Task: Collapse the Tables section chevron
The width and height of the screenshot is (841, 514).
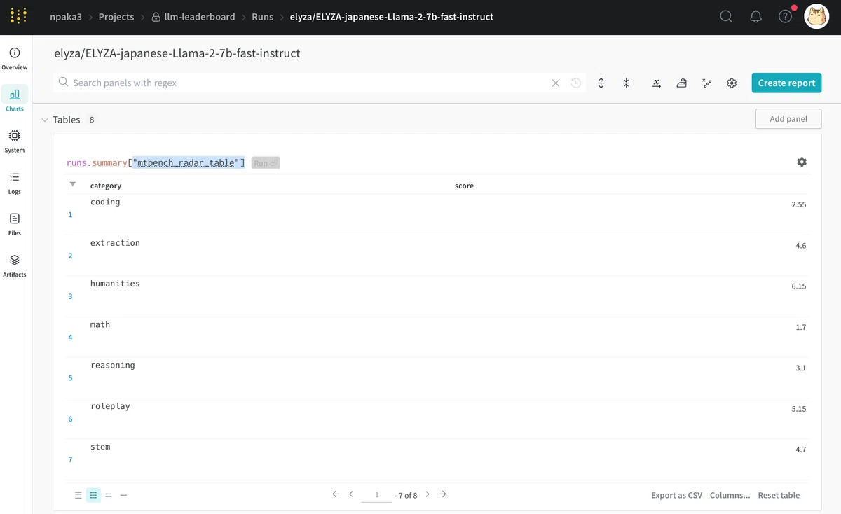Action: [45, 120]
